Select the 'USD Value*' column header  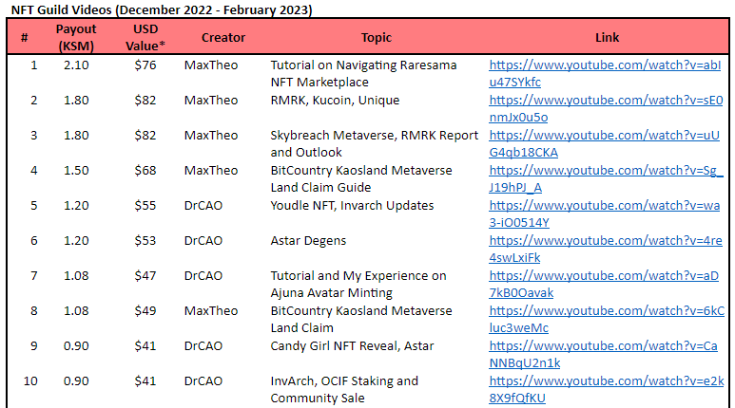(145, 37)
